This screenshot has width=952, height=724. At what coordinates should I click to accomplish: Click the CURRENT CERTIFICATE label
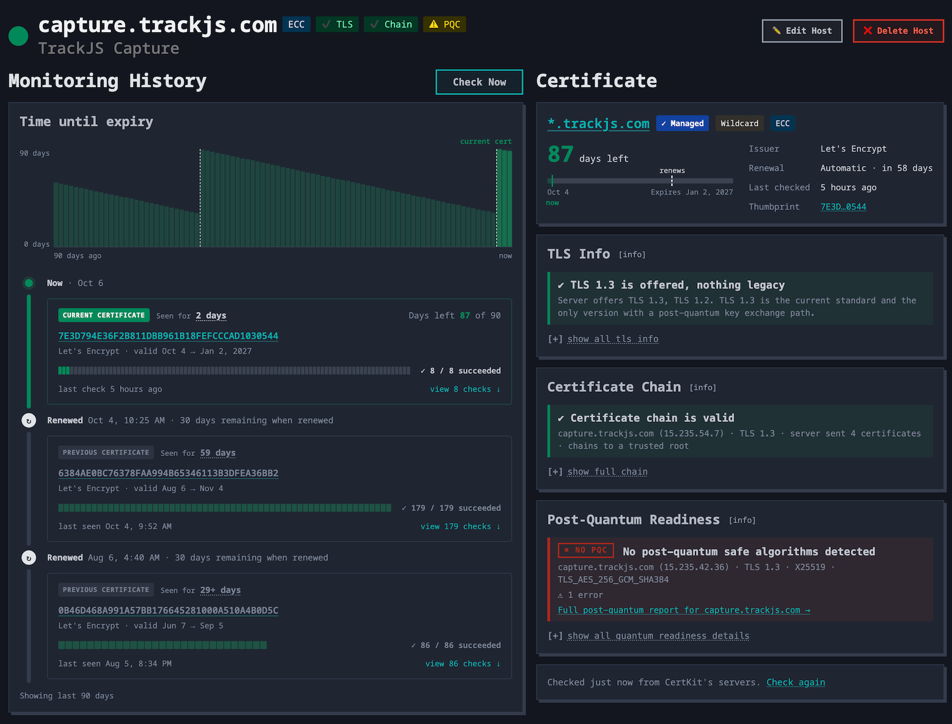click(104, 315)
